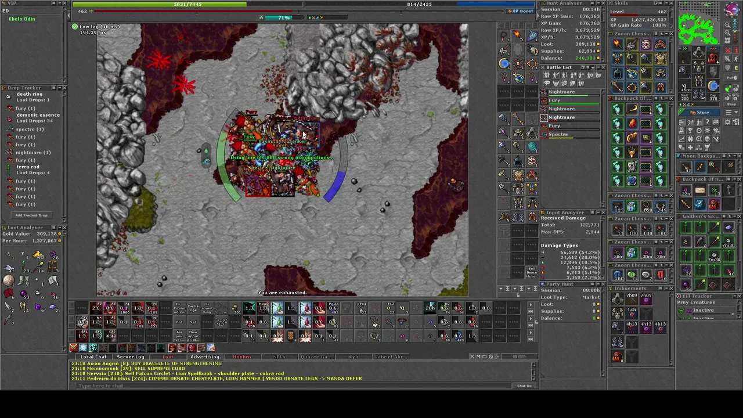The image size is (743, 418).
Task: Click 'demonic essence' entry in Drop Tracker
Action: tap(38, 115)
